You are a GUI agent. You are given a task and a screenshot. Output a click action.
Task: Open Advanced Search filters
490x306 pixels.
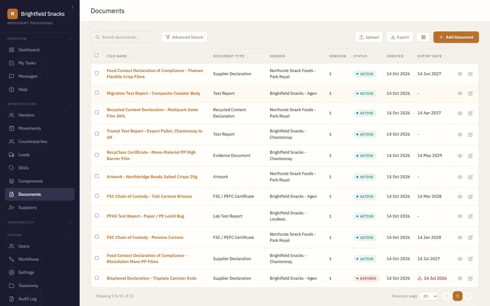click(184, 37)
